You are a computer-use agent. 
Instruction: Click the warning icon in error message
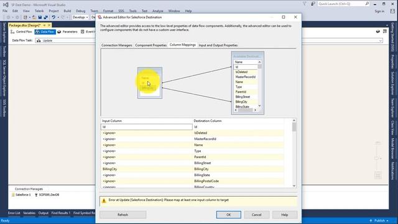(x=104, y=201)
